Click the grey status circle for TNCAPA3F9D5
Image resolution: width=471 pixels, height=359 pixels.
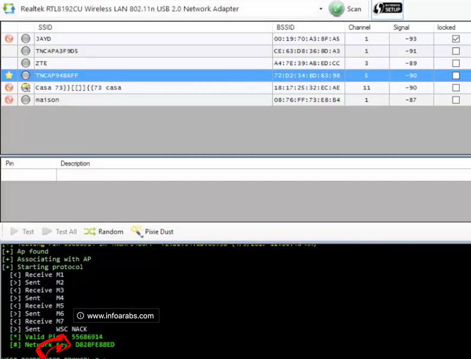[x=26, y=51]
